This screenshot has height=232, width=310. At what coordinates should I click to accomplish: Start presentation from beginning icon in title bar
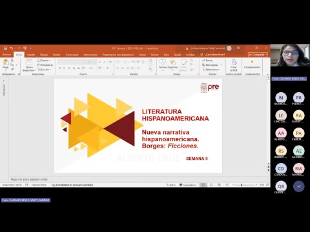tap(25, 48)
